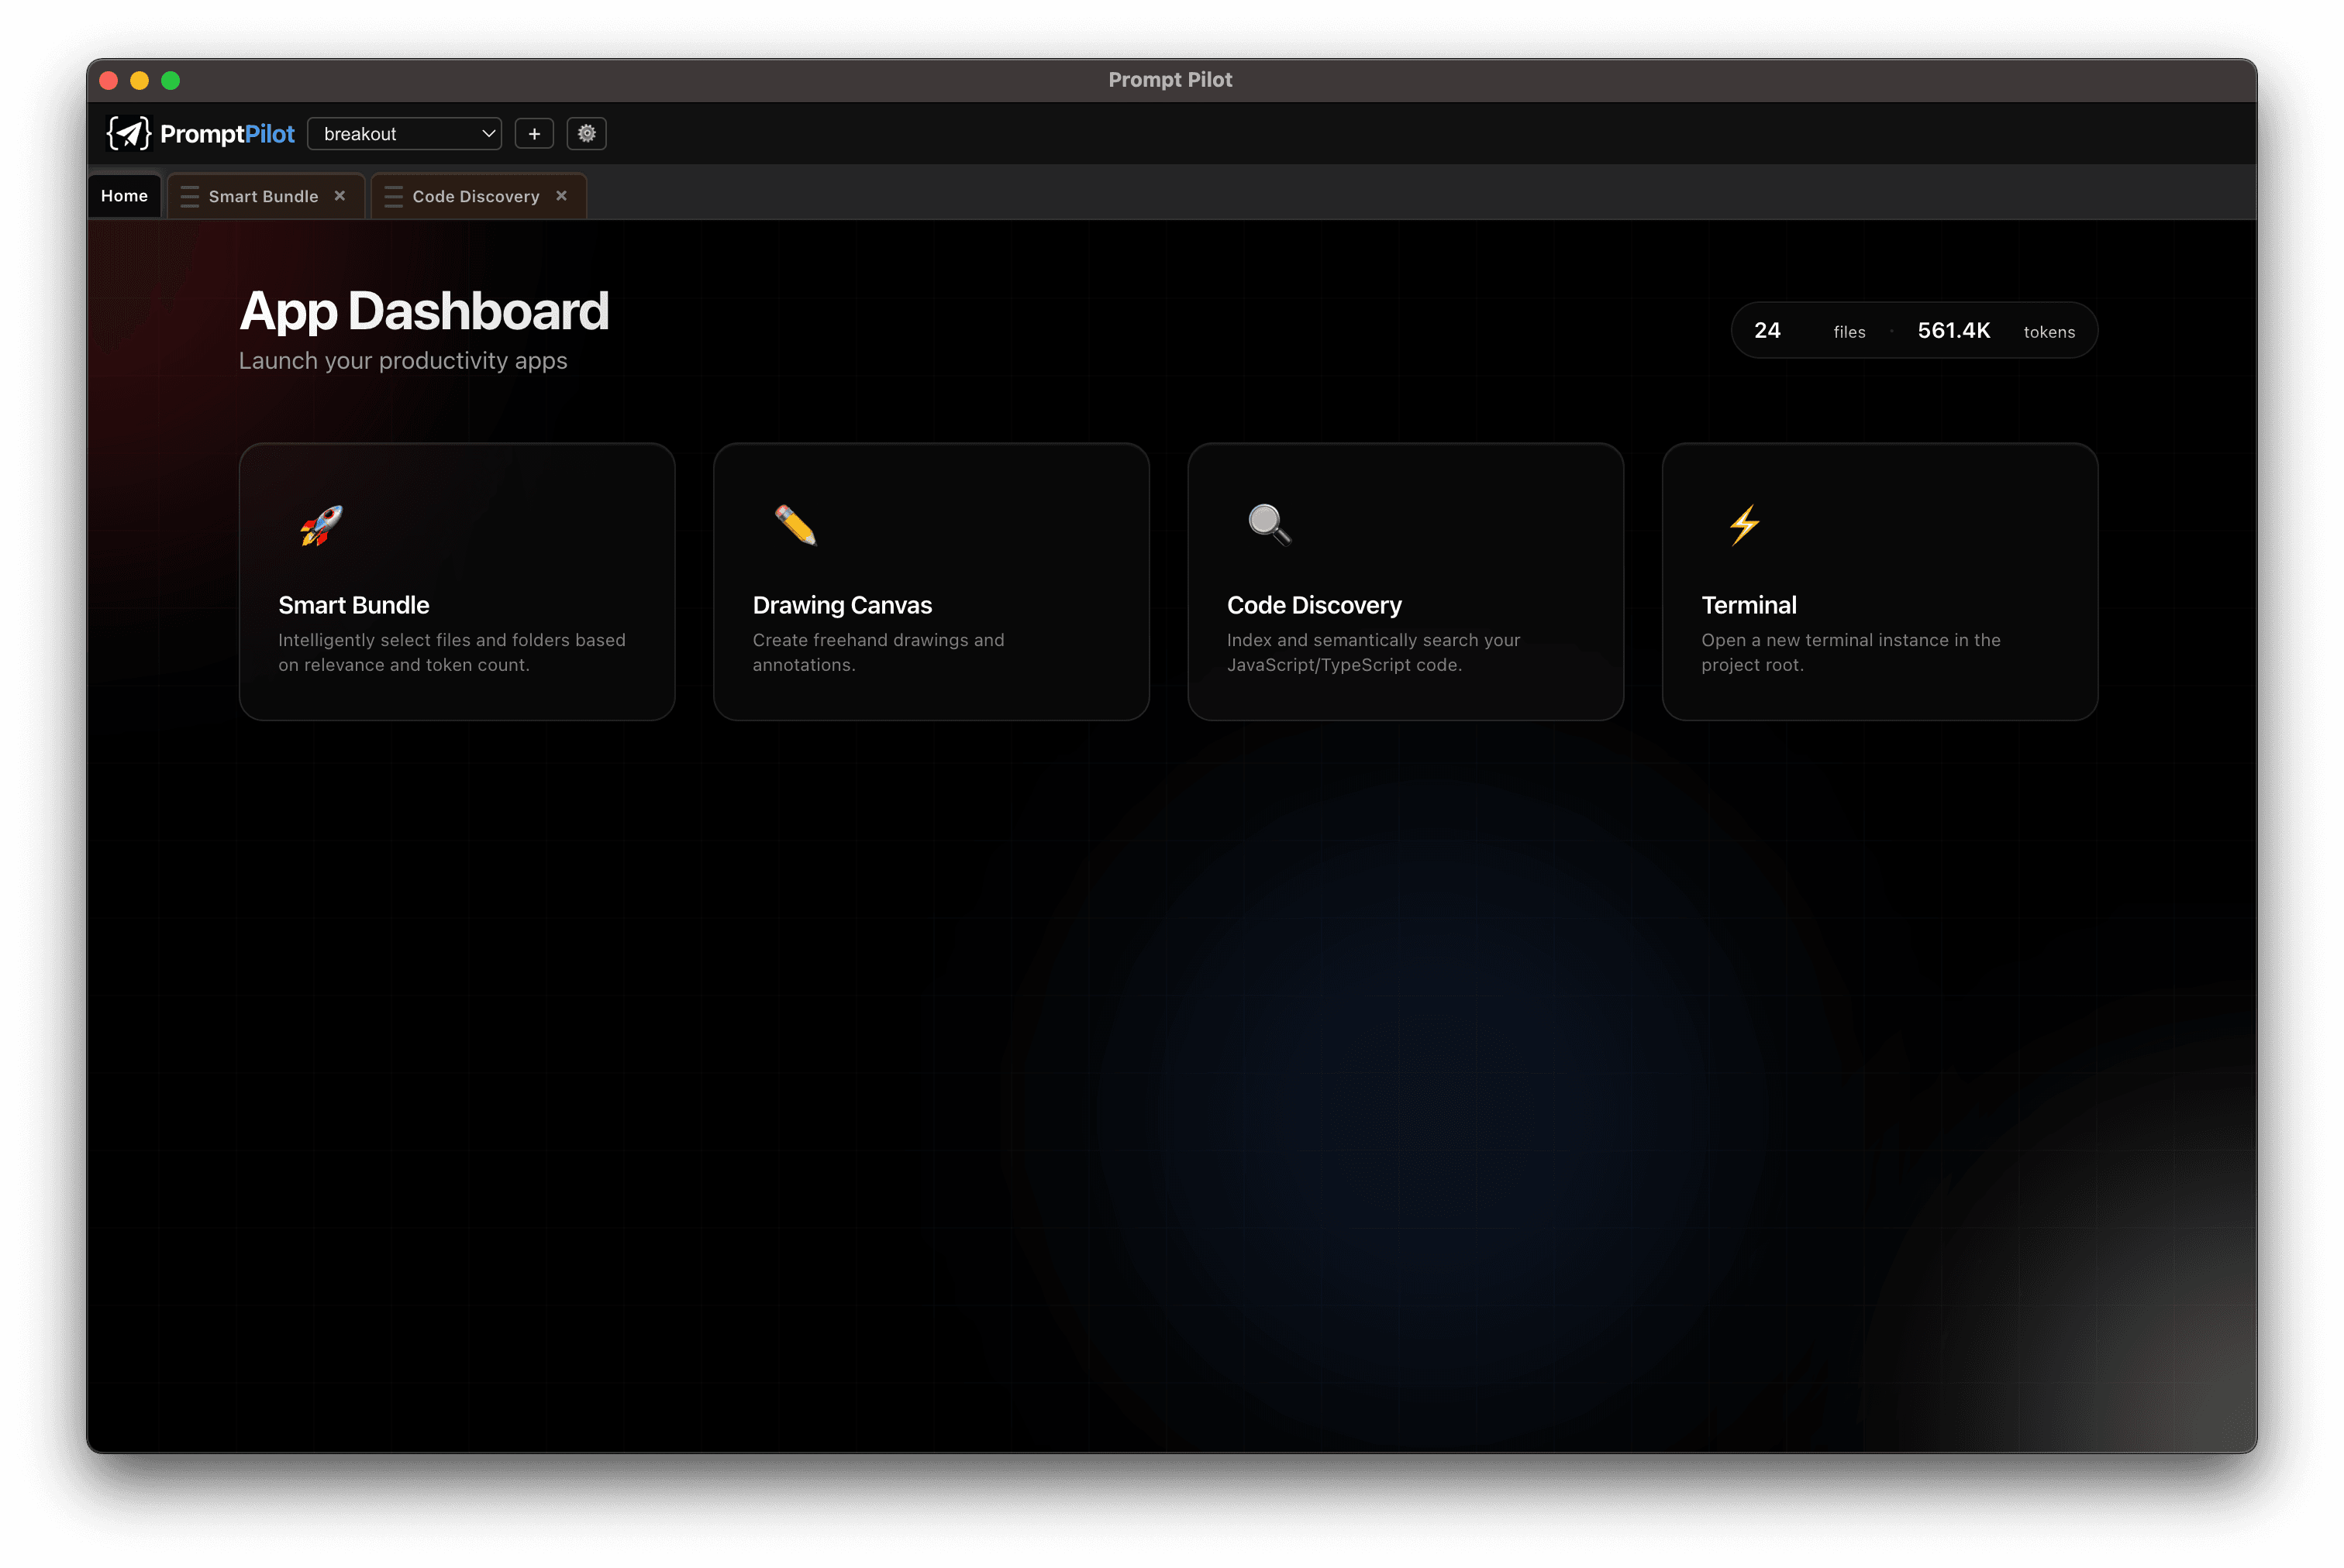Select the Home tab
This screenshot has width=2344, height=1568.
point(124,196)
